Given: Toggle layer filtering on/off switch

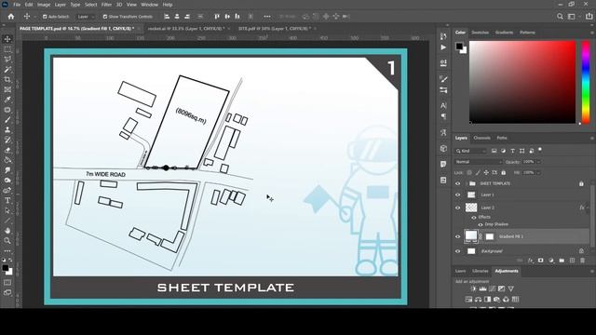Looking at the screenshot, I should point(540,150).
